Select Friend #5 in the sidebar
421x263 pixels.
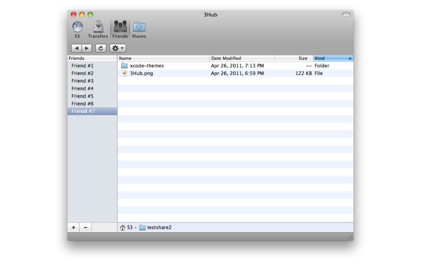pos(92,96)
